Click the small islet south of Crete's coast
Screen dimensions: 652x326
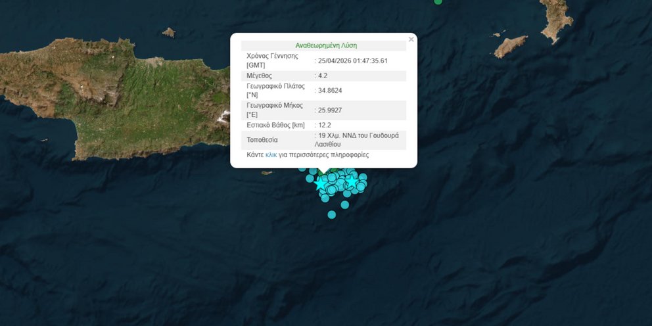click(266, 173)
